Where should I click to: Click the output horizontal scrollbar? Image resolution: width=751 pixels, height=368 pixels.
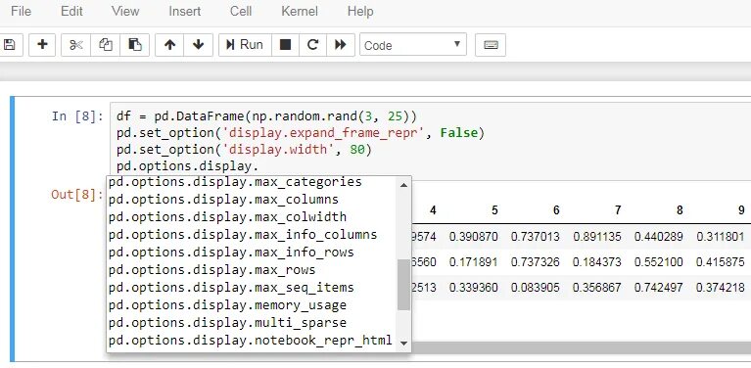click(x=581, y=348)
